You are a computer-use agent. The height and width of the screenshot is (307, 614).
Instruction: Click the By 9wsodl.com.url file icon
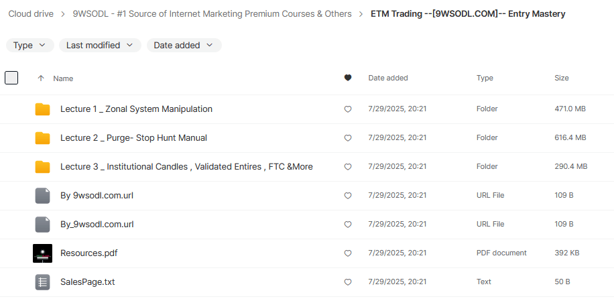coord(42,196)
